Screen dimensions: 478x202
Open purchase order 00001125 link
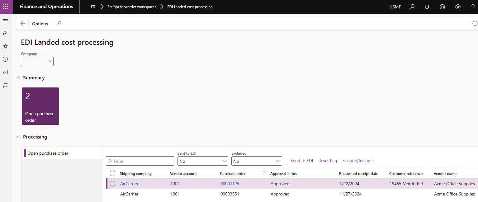click(x=230, y=184)
